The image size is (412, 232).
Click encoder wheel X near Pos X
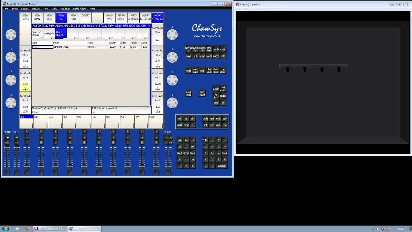pyautogui.click(x=172, y=103)
